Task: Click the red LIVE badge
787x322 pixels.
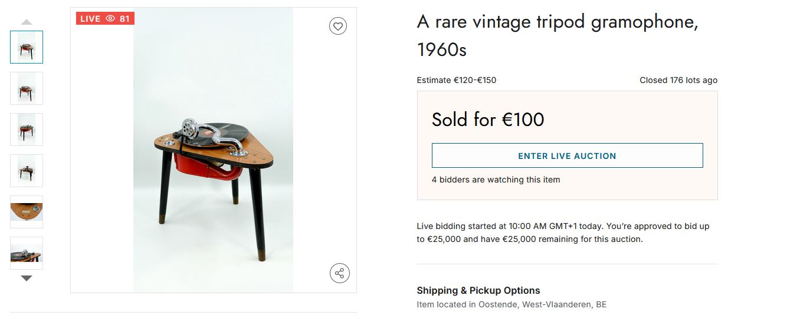Action: pos(90,19)
